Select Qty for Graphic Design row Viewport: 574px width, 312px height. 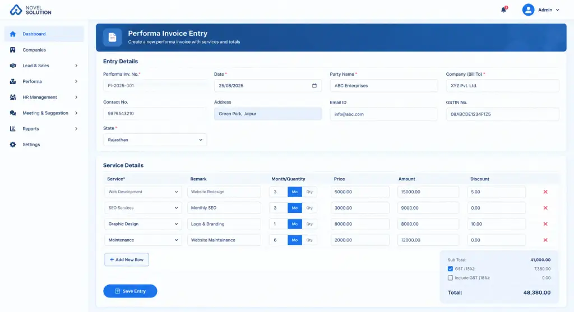[x=309, y=224]
